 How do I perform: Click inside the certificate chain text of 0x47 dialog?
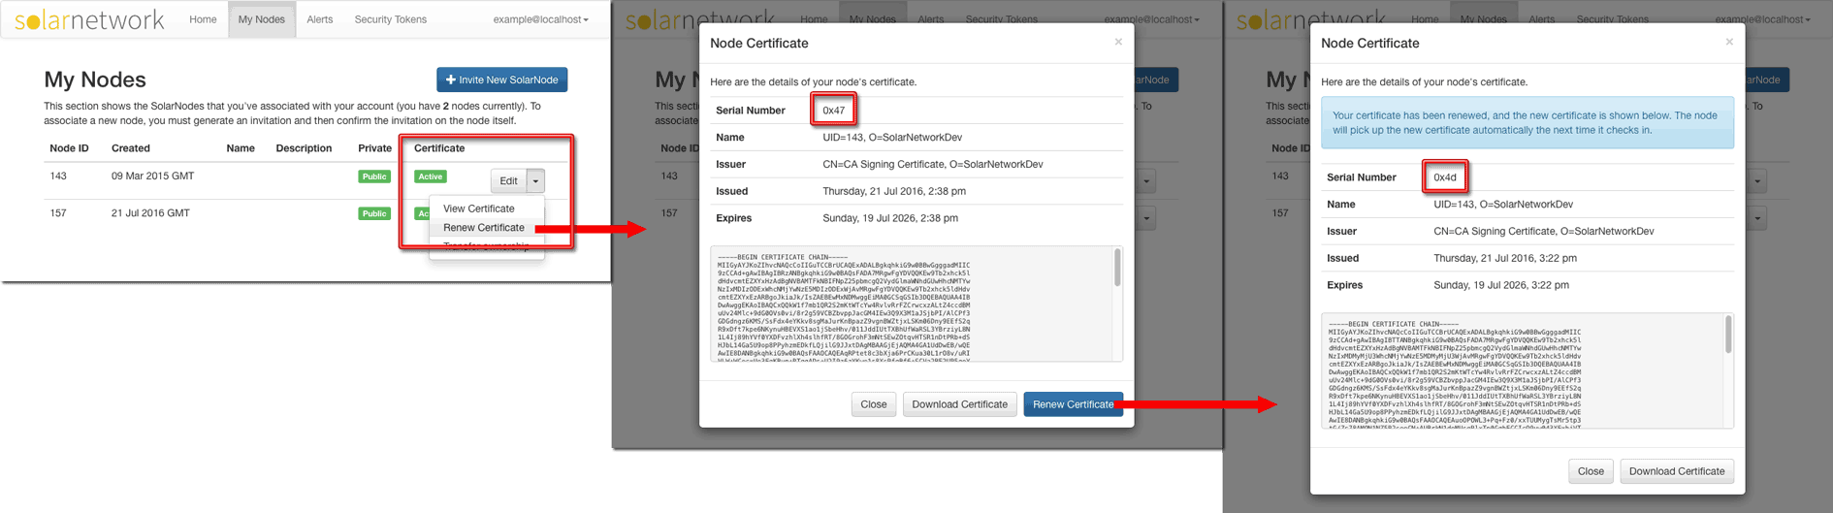pos(912,305)
